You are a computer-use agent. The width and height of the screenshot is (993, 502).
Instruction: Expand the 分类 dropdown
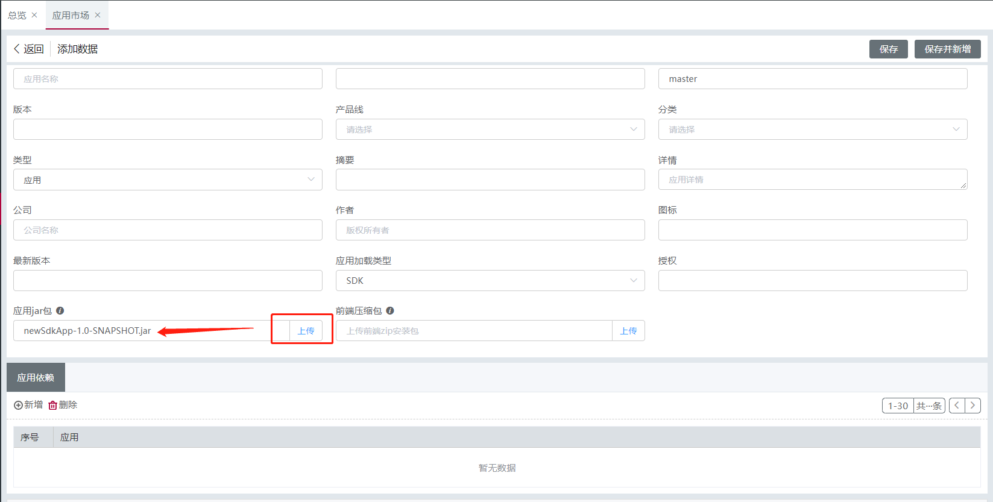pos(812,130)
